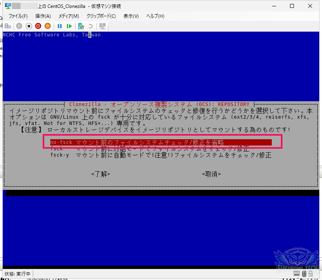Click the <了解> OK button
The height and width of the screenshot is (280, 322).
[x=101, y=174]
